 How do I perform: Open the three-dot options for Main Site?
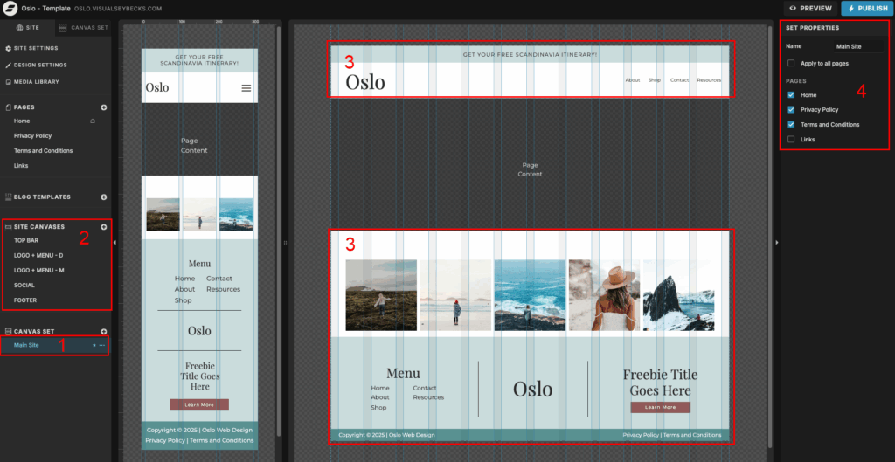pyautogui.click(x=102, y=346)
